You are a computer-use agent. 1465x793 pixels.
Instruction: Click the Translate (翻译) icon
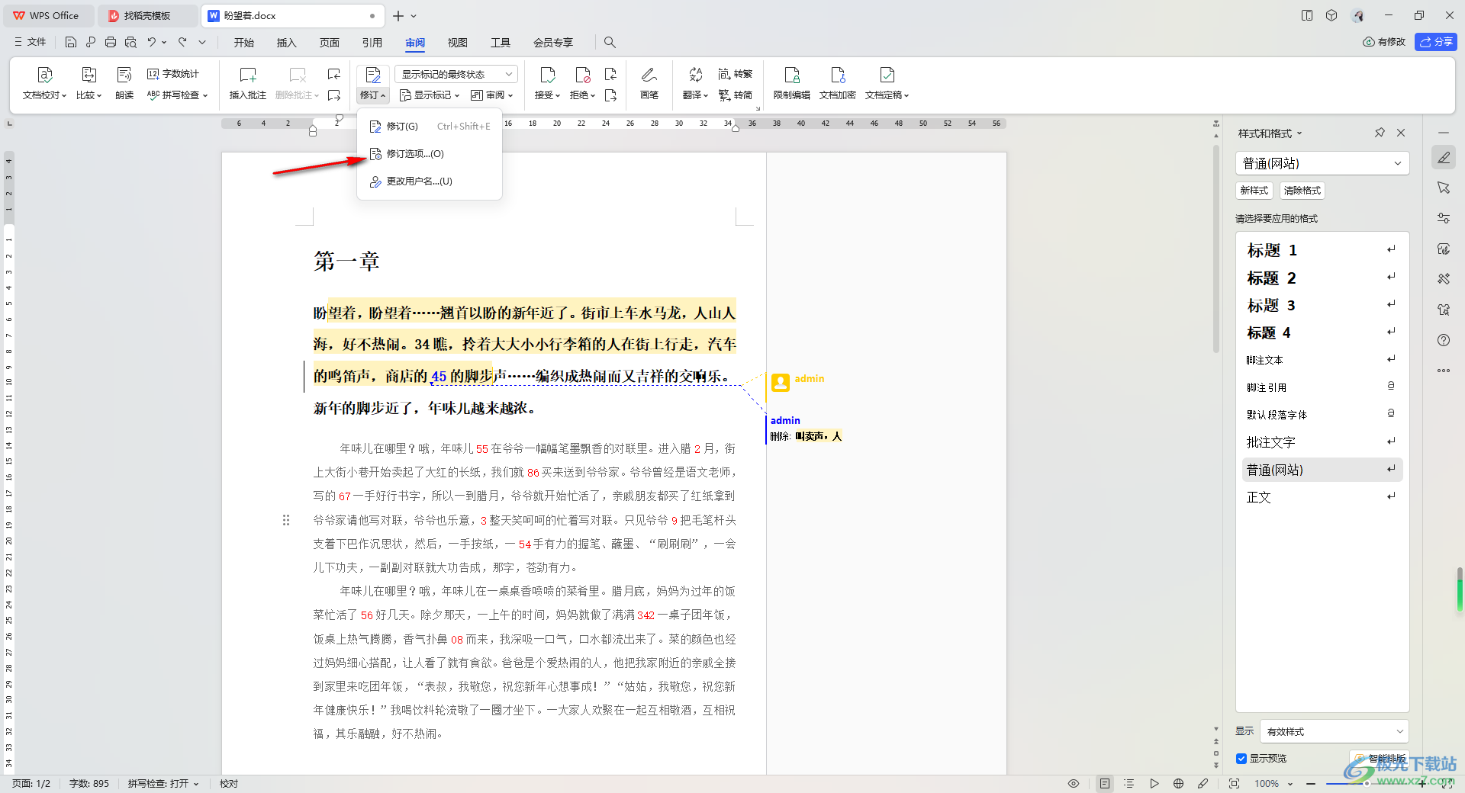pos(695,75)
